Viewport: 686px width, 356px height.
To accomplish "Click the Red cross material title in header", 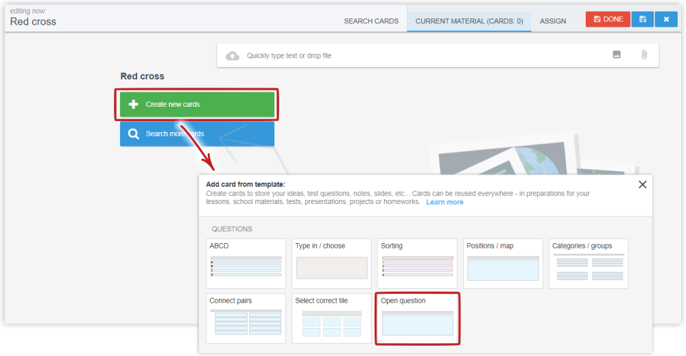I will click(33, 22).
